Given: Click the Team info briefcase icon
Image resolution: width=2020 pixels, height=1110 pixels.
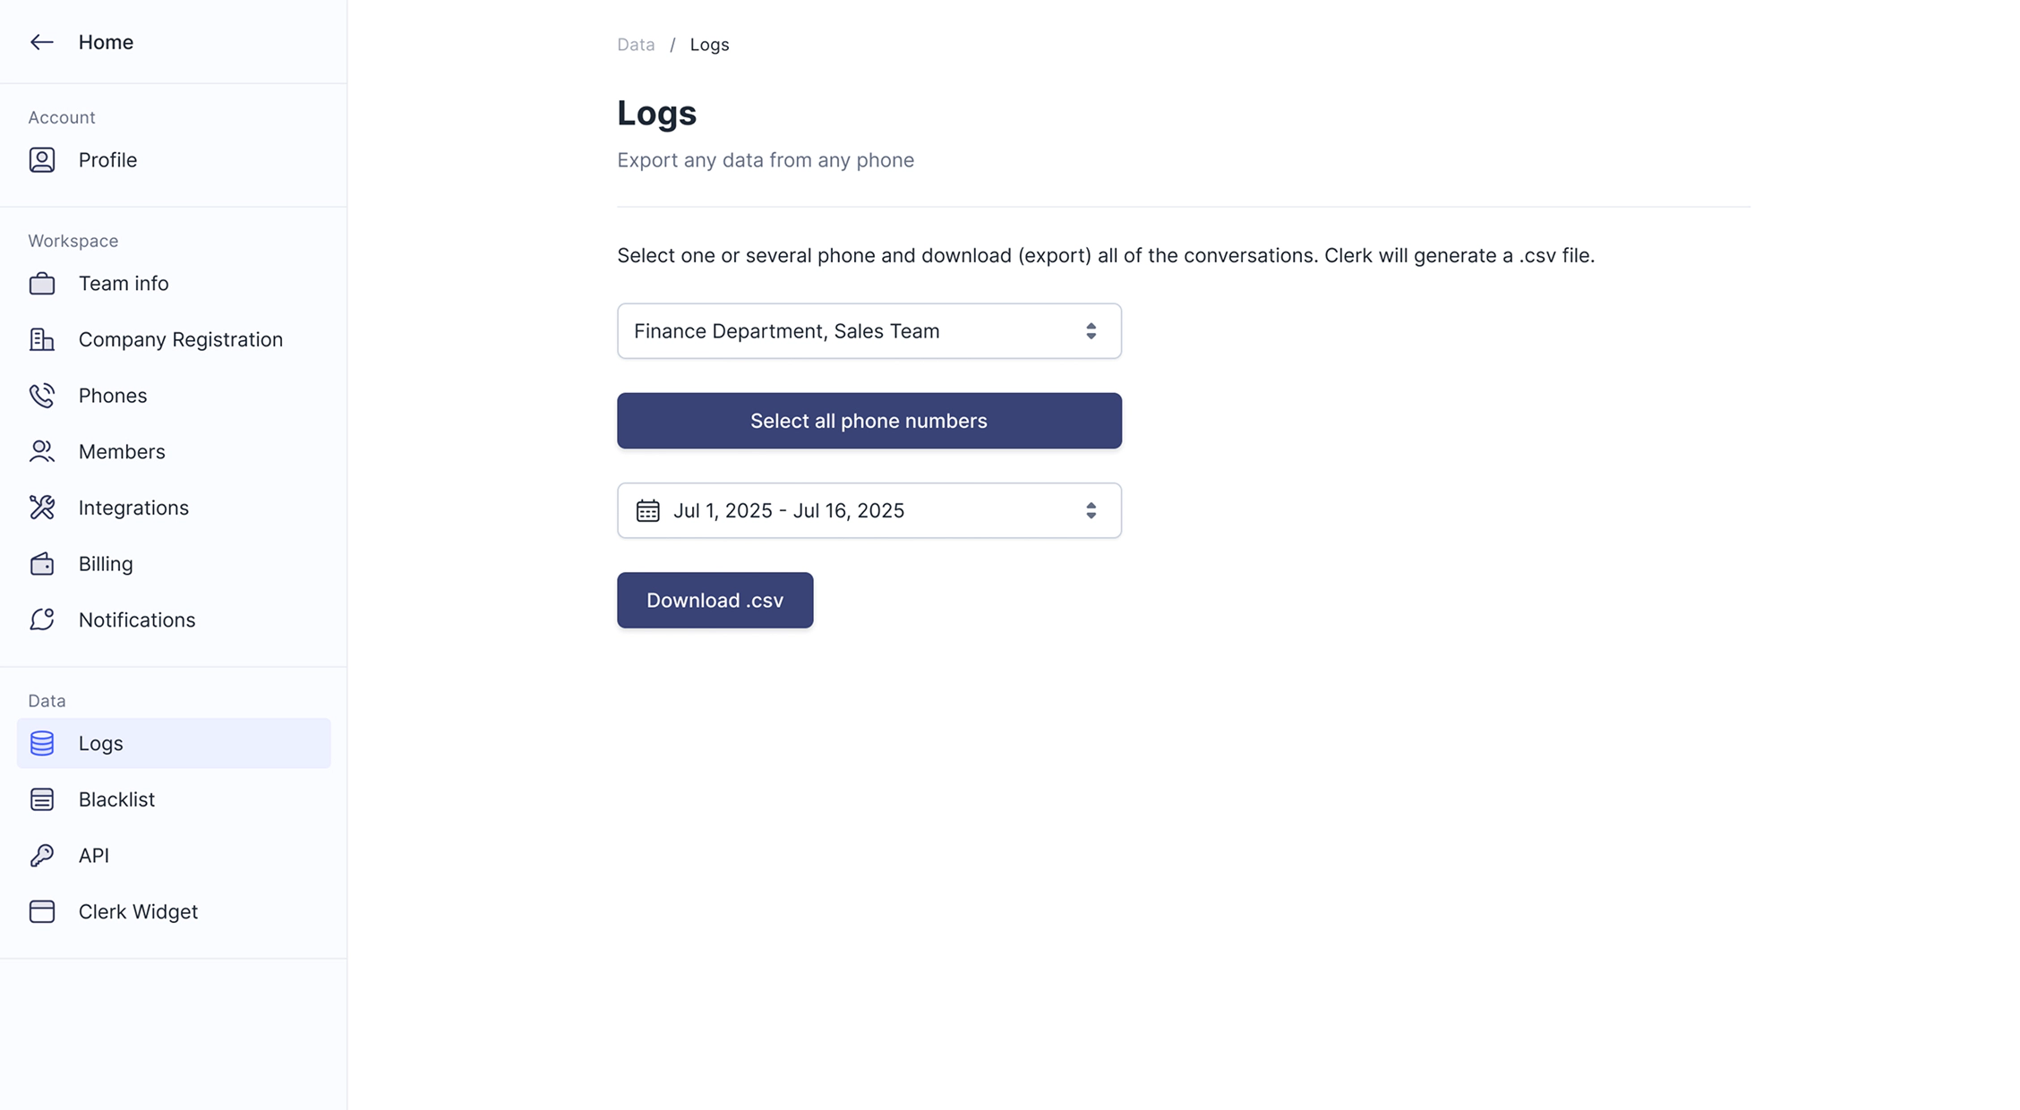Looking at the screenshot, I should (x=42, y=284).
